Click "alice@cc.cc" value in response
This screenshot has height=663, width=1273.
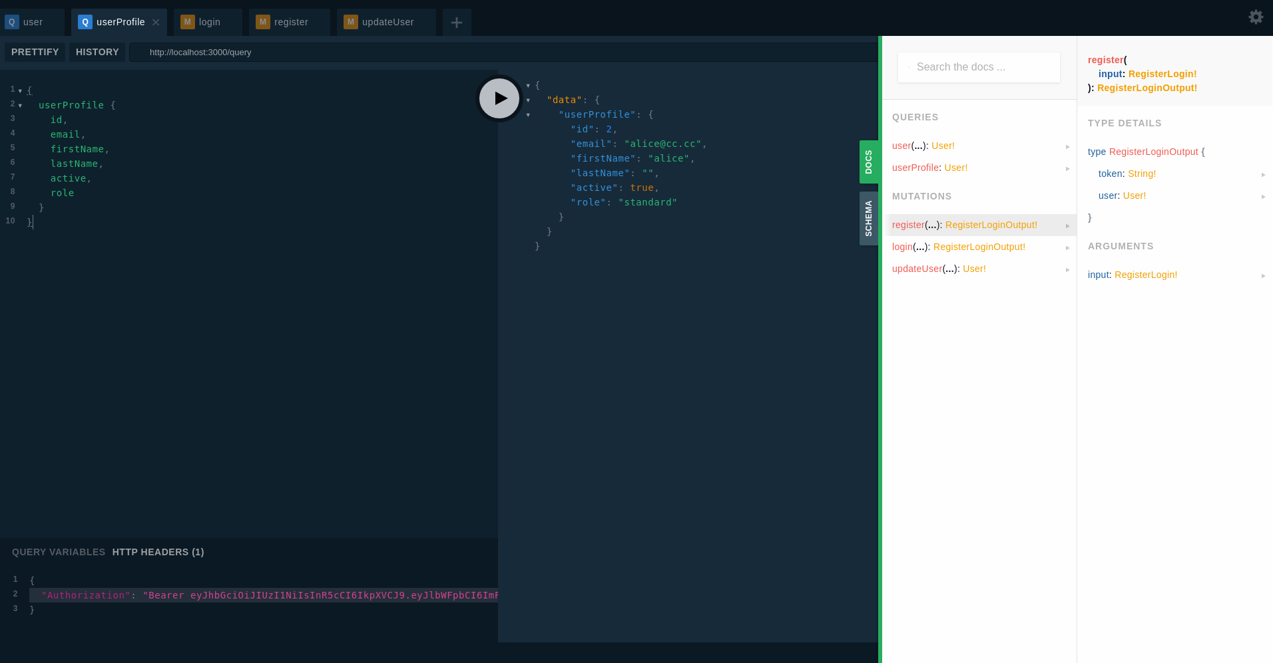tap(662, 144)
